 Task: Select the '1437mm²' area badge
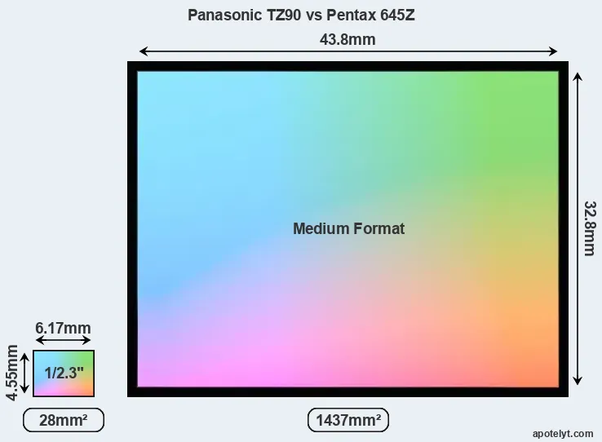[x=348, y=420]
